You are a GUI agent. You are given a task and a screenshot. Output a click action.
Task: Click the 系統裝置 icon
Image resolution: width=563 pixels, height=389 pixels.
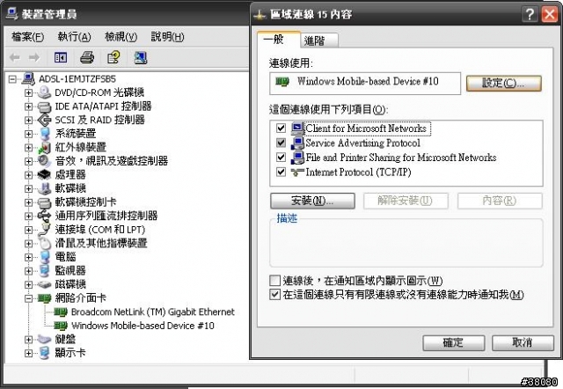[44, 134]
